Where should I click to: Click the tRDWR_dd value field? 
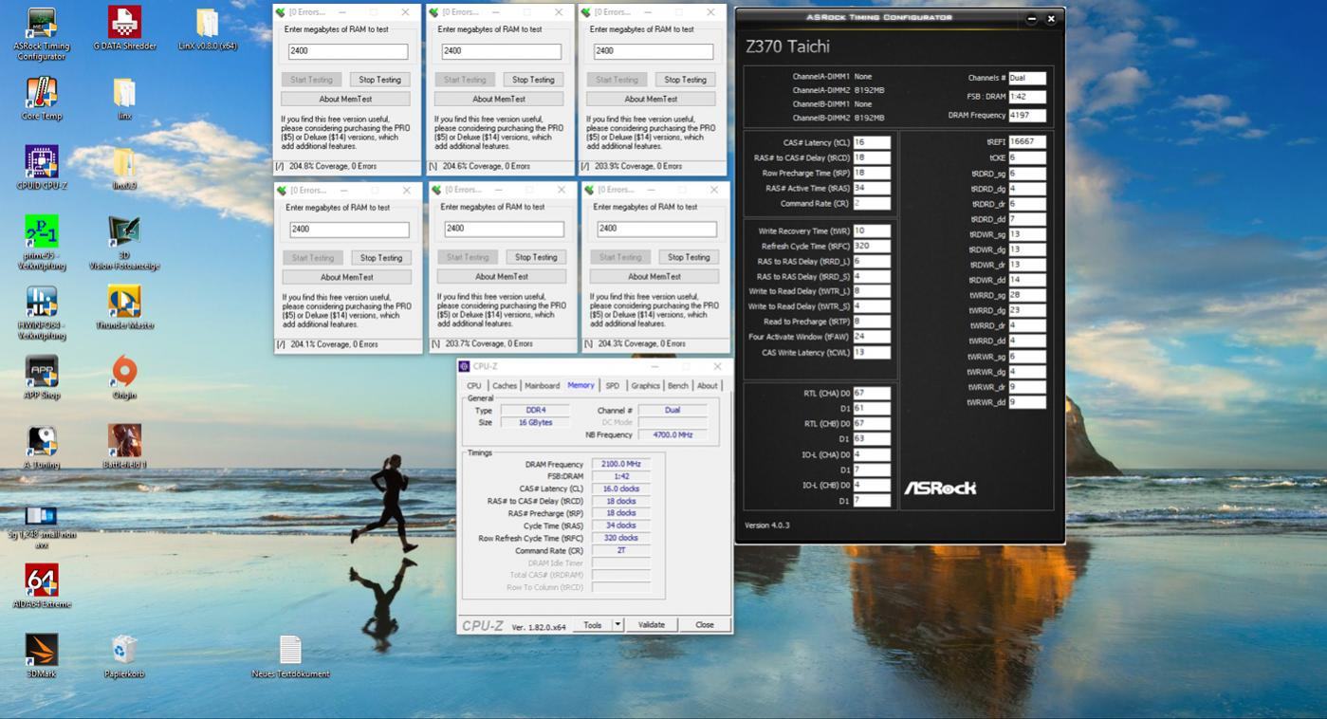[x=1027, y=280]
